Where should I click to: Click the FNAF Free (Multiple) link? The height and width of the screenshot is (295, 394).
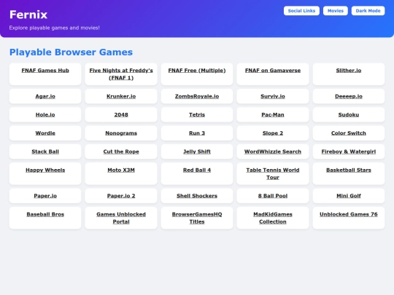pos(197,71)
